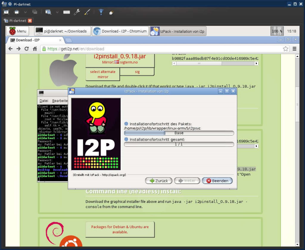The image size is (305, 250).
Task: Click the blue funnel icon in the toolbar
Action: 101,12
